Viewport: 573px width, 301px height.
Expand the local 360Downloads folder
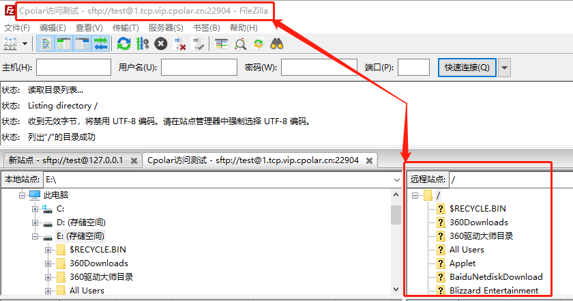point(48,263)
